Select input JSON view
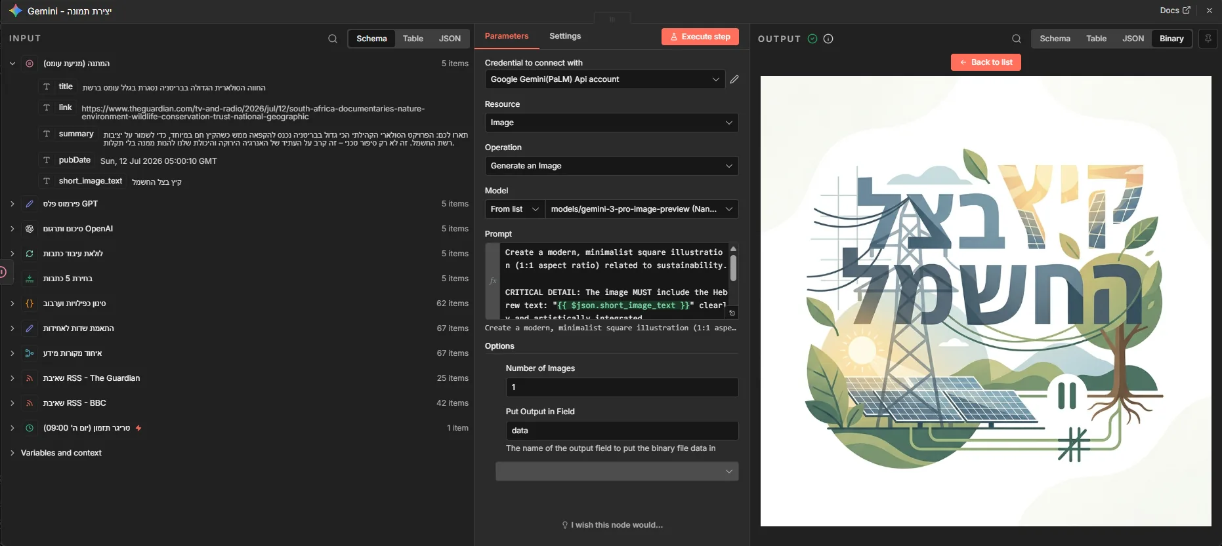This screenshot has height=546, width=1222. 450,39
